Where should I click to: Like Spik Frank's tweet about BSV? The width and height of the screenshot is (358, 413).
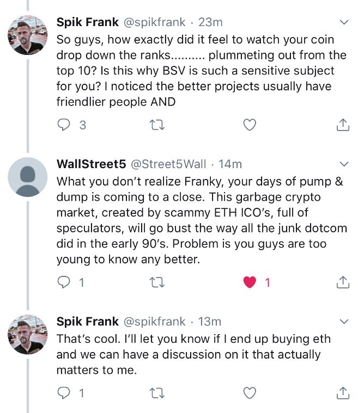click(x=249, y=125)
